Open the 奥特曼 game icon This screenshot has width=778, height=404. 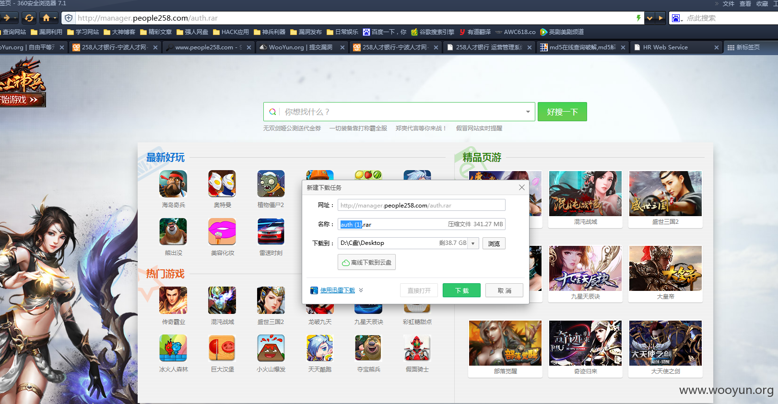(222, 184)
